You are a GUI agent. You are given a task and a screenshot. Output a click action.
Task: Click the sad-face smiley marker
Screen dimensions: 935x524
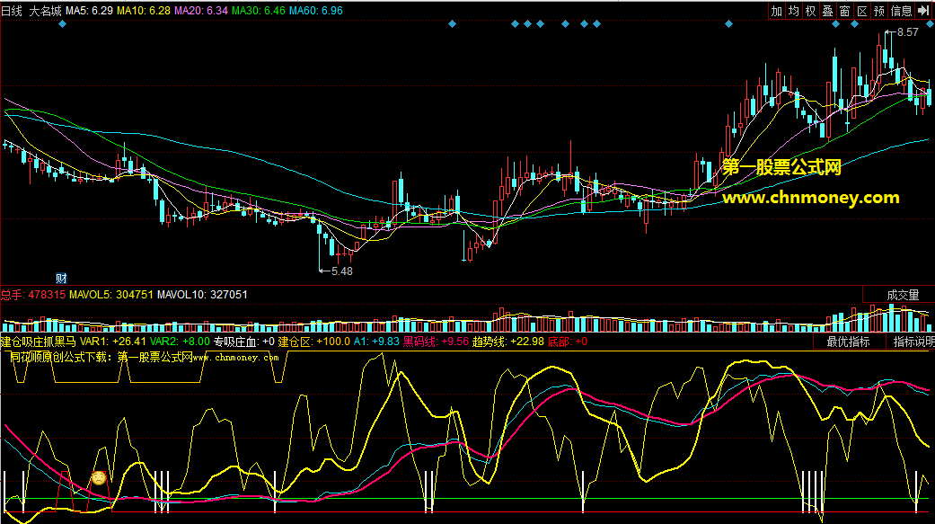pos(99,478)
